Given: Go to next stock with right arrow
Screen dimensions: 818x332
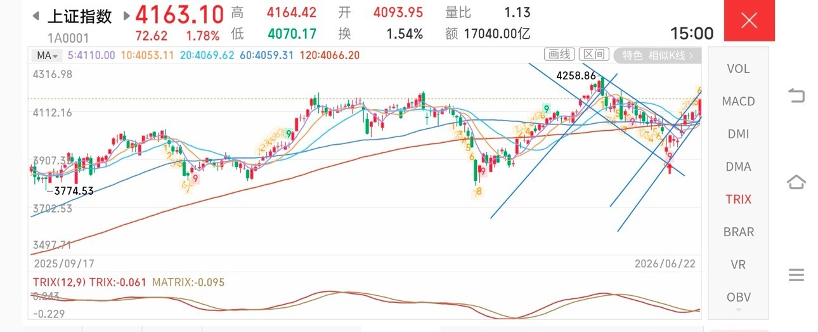Looking at the screenshot, I should [x=127, y=17].
